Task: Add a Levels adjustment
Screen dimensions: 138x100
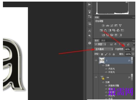Action: [x=108, y=26]
